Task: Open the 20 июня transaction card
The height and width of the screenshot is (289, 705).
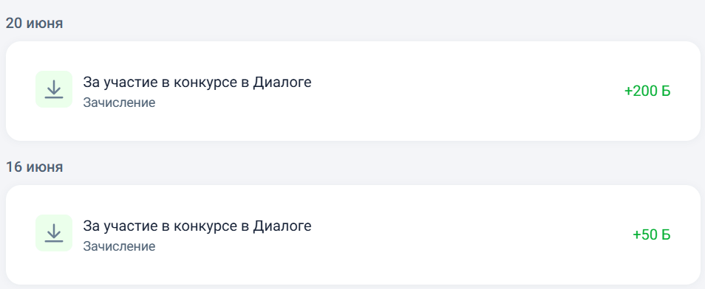Action: [x=353, y=91]
